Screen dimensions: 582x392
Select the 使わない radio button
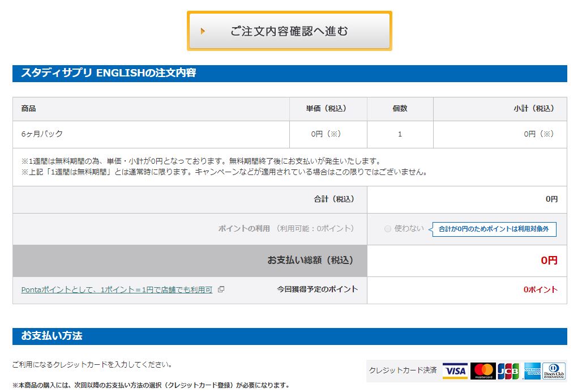387,229
